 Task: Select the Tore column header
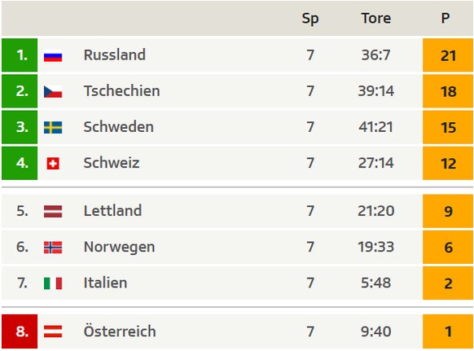point(376,19)
